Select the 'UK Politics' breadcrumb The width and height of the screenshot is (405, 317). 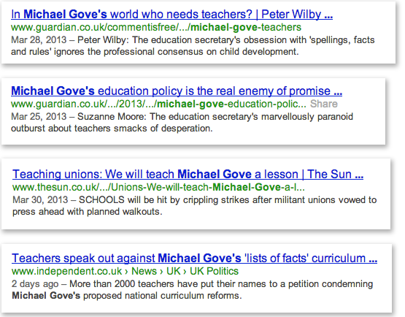214,271
